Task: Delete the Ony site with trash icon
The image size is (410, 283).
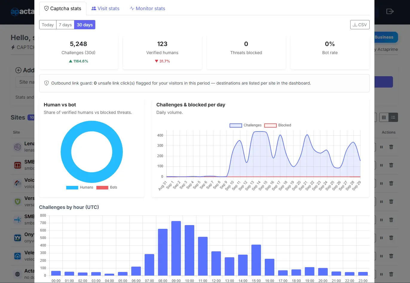Action: click(x=391, y=238)
